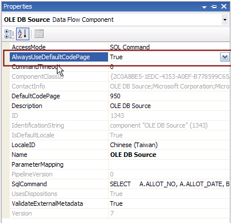This screenshot has height=223, width=231.
Task: Select the Name property row
Action: point(120,155)
